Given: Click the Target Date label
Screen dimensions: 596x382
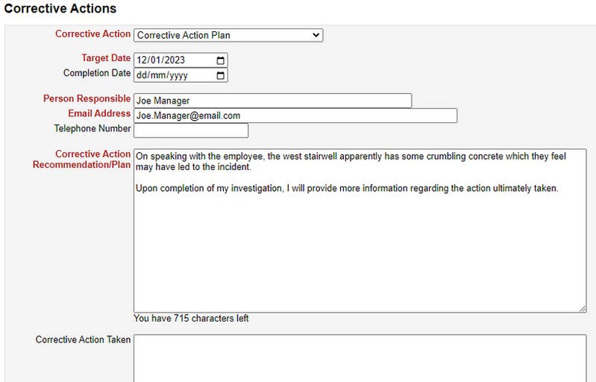Looking at the screenshot, I should (x=106, y=58).
